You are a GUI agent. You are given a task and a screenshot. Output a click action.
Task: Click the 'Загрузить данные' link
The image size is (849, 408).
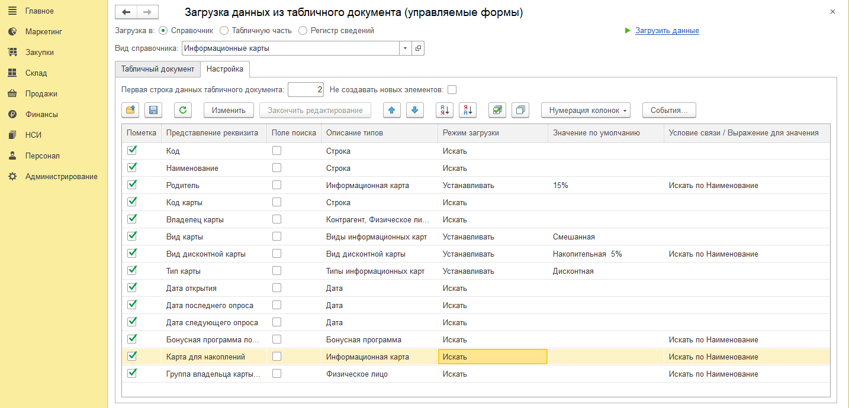667,31
